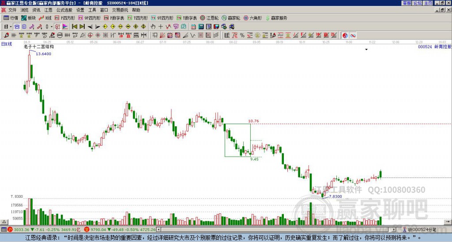
Task: Expand the candlestick type dropdown arrow
Action: (x=52, y=27)
